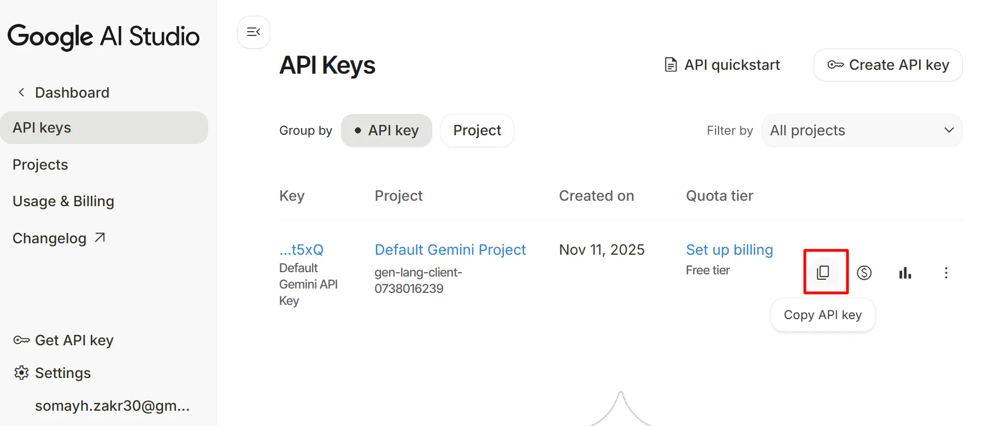Viewport: 995px width, 426px height.
Task: Go back to Dashboard
Action: [72, 93]
